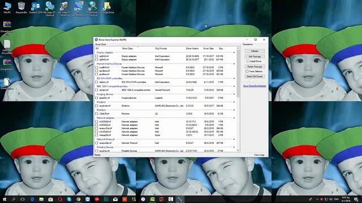Viewport: 362px width, 203px height.
Task: Click the driver list scrollbar thumb
Action: [238, 73]
